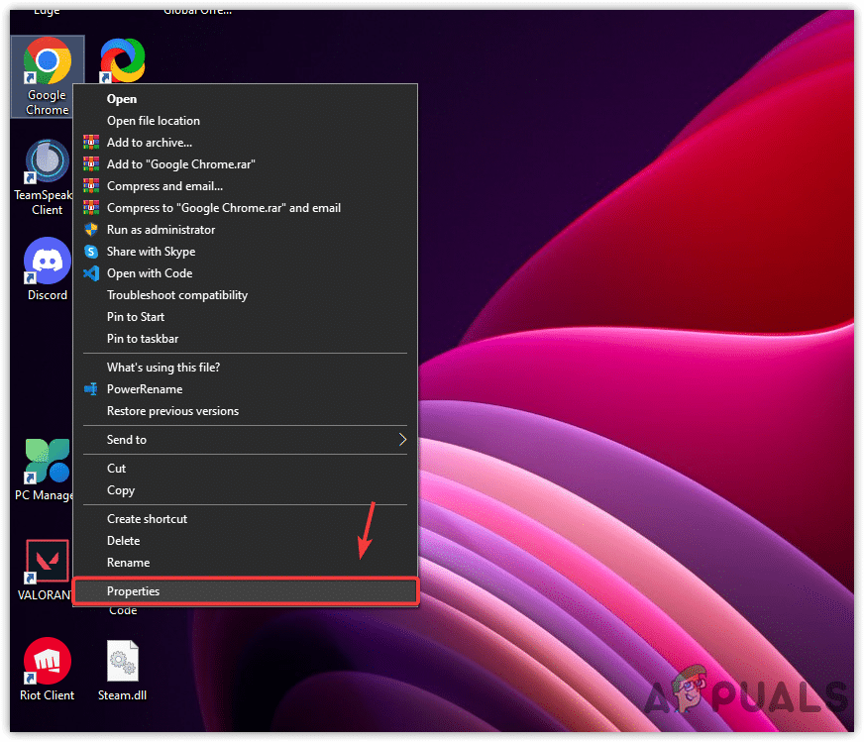Open PC Manager desktop icon
The image size is (864, 742).
click(44, 461)
